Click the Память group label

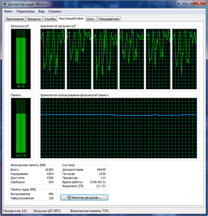pos(16,95)
